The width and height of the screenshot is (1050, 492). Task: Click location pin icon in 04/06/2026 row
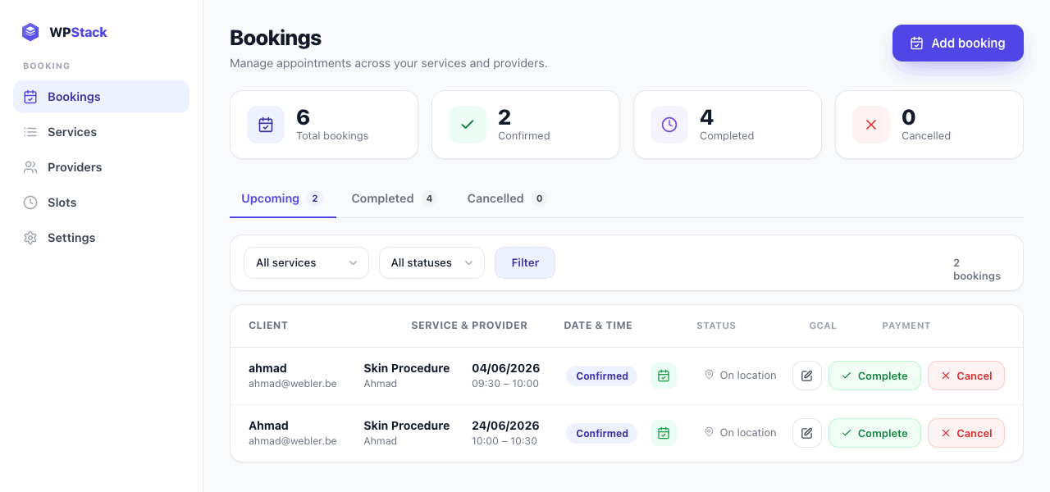coord(710,375)
